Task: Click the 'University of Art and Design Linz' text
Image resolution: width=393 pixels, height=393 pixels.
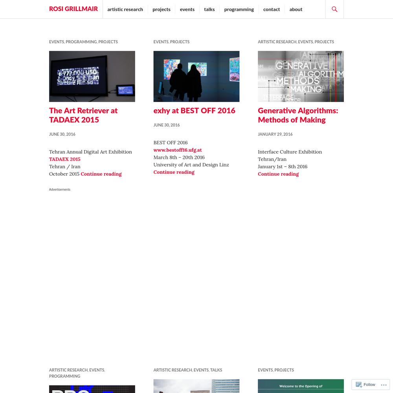Action: [x=191, y=165]
